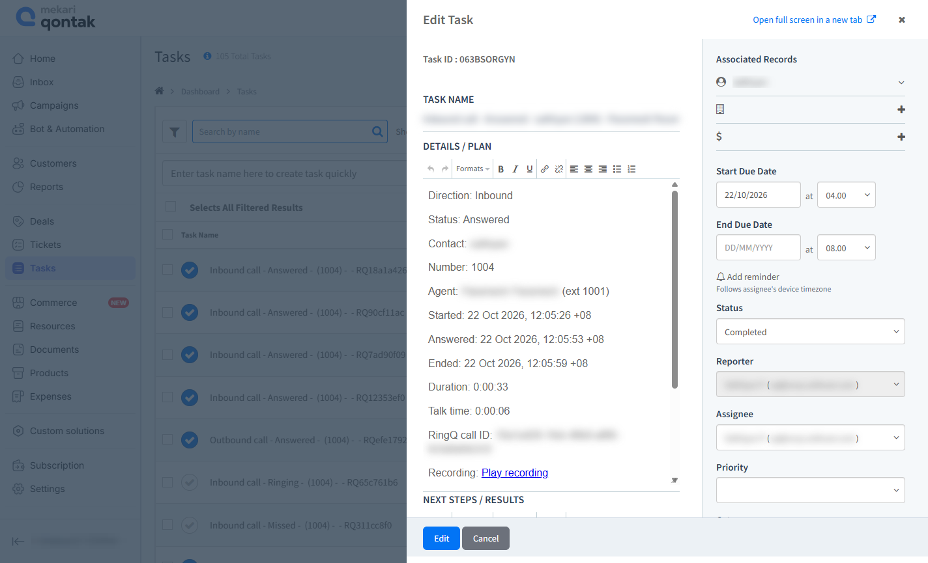Tick the Task Name header checkbox

click(167, 234)
